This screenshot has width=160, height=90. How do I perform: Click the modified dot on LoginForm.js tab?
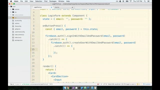[51, 7]
